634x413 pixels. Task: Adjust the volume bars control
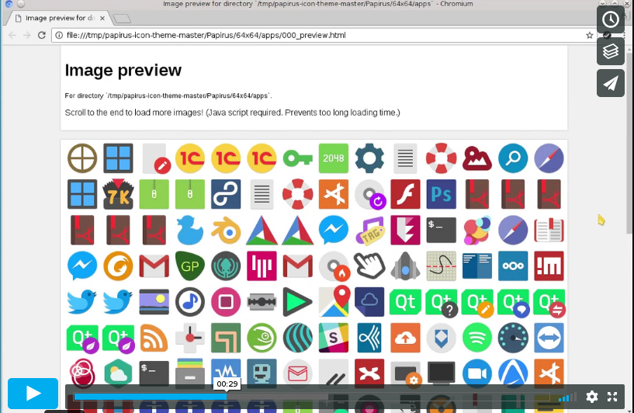[567, 397]
